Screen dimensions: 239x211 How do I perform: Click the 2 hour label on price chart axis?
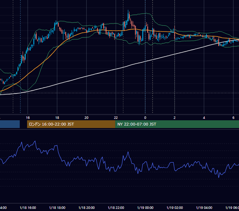pyautogui.click(x=175, y=118)
